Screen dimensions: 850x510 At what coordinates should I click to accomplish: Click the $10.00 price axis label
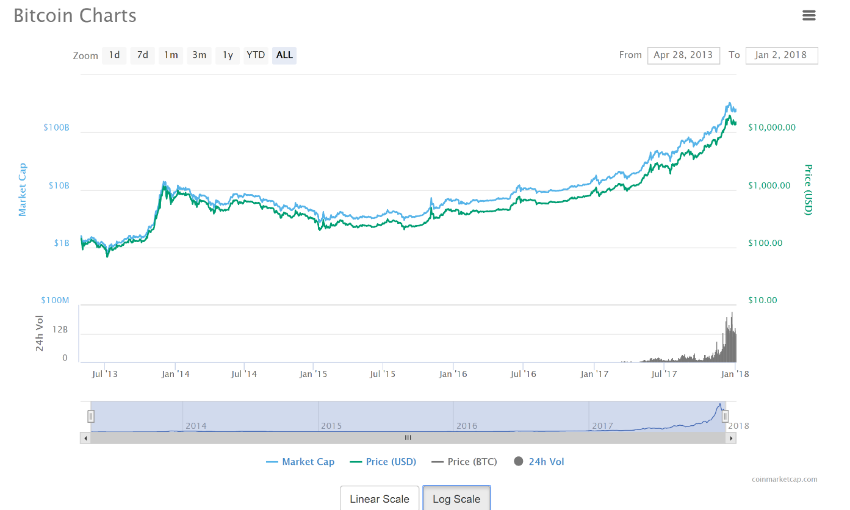point(763,300)
